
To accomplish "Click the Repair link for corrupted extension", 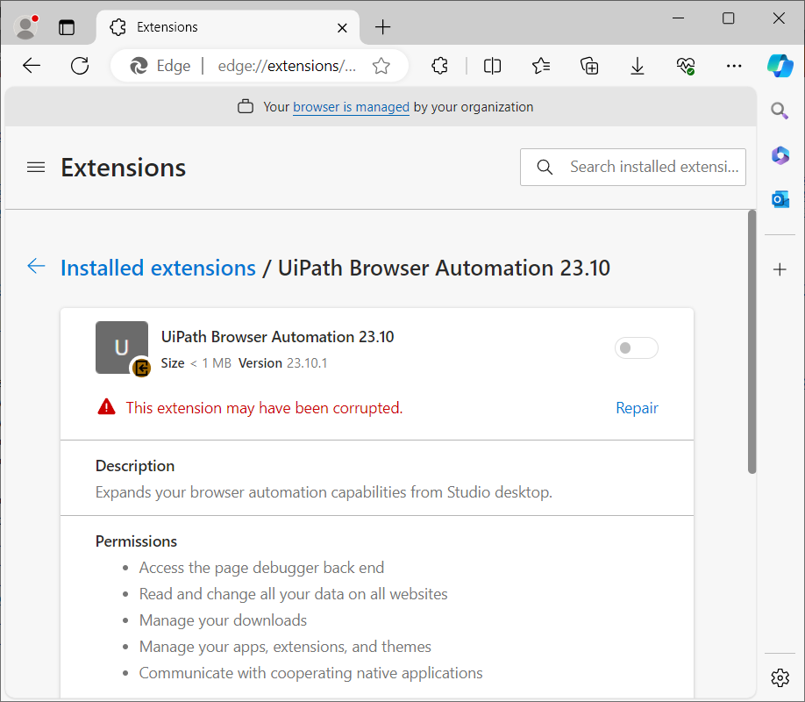I will pos(637,408).
